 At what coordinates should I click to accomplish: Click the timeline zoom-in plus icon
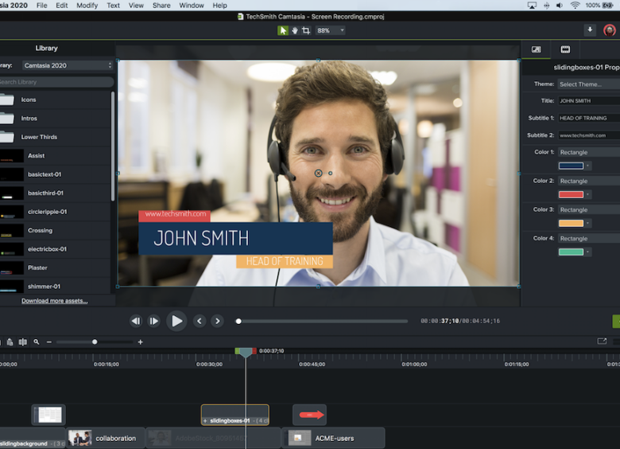click(141, 342)
